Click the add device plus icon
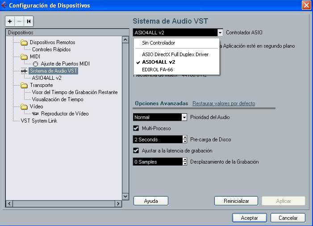Image resolution: width=313 pixels, height=226 pixels. 10,21
